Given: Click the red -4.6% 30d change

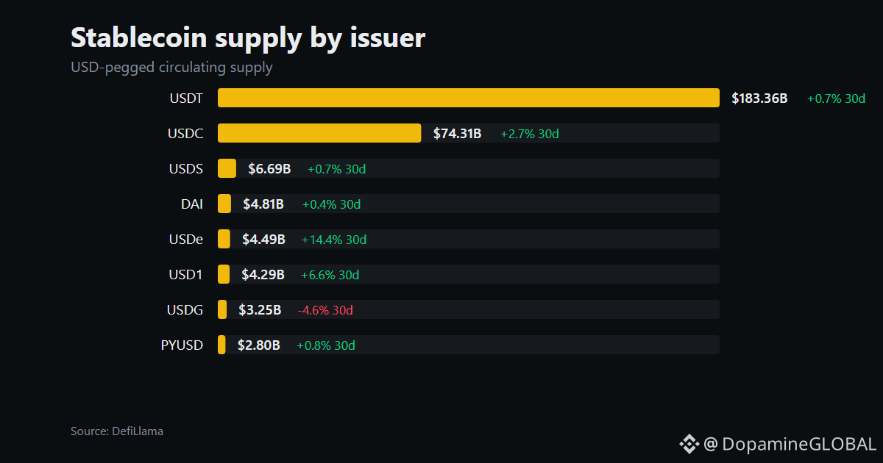Looking at the screenshot, I should coord(325,309).
